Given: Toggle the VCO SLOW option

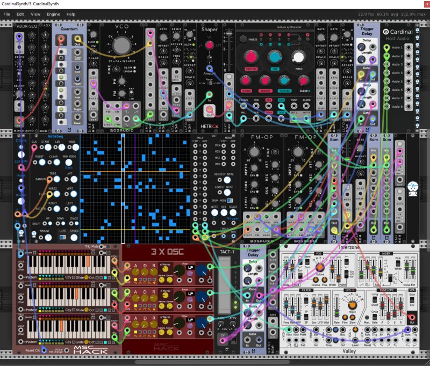Looking at the screenshot, I should (x=134, y=67).
